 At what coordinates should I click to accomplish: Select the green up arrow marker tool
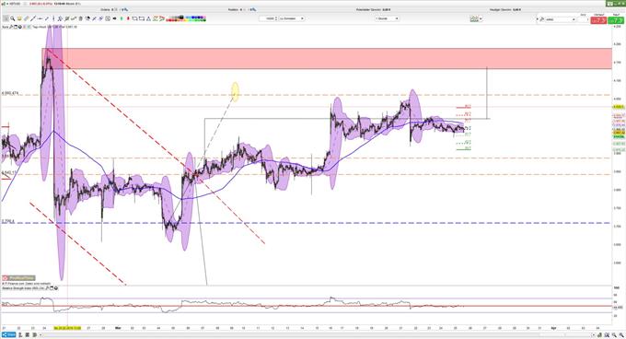click(122, 18)
